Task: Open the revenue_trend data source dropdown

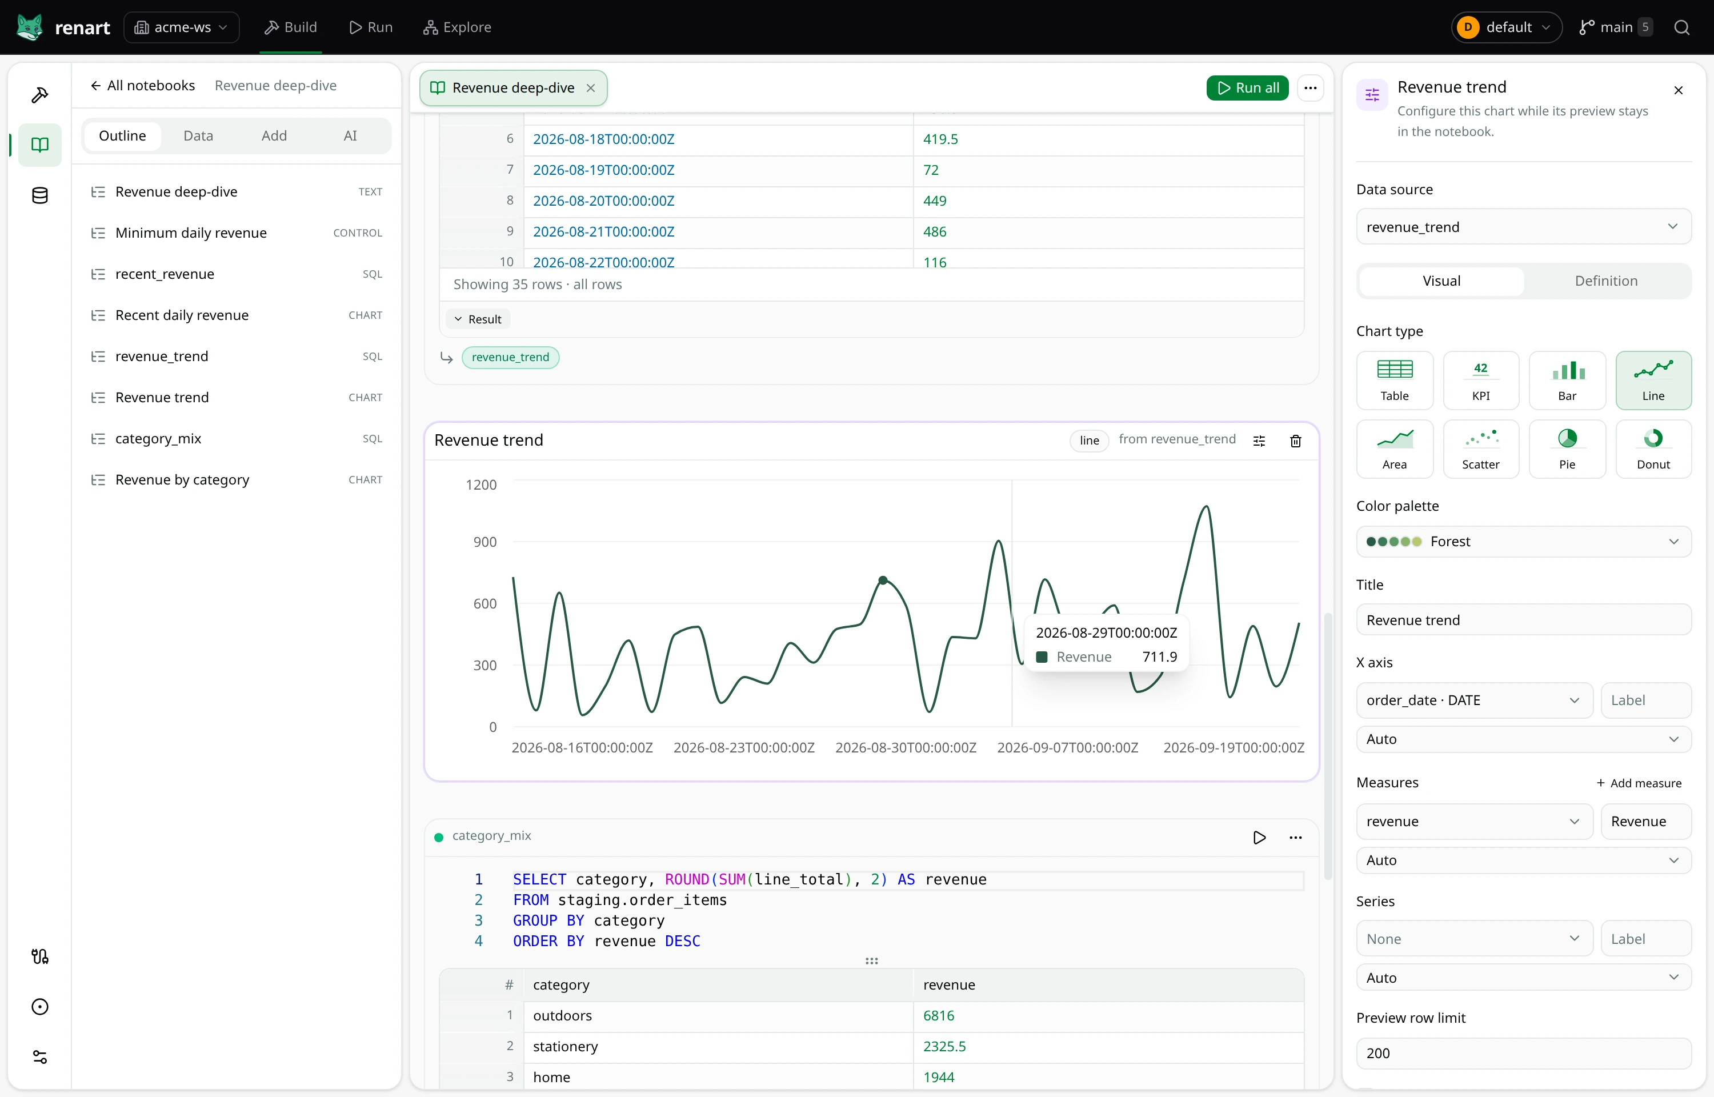Action: 1523,226
